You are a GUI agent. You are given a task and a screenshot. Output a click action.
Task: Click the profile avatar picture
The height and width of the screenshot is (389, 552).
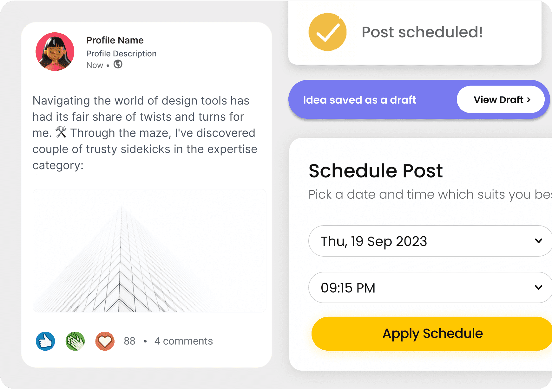pos(55,52)
